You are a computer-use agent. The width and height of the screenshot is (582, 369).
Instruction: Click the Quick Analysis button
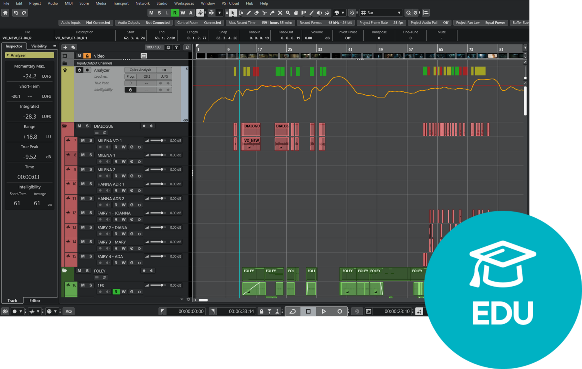140,70
